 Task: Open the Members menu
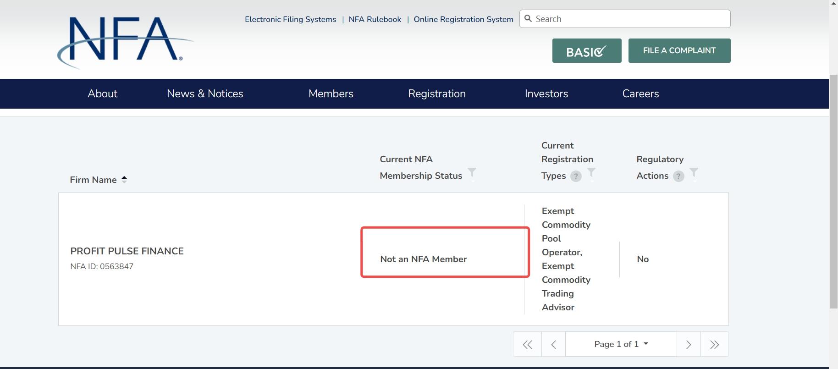(x=331, y=94)
